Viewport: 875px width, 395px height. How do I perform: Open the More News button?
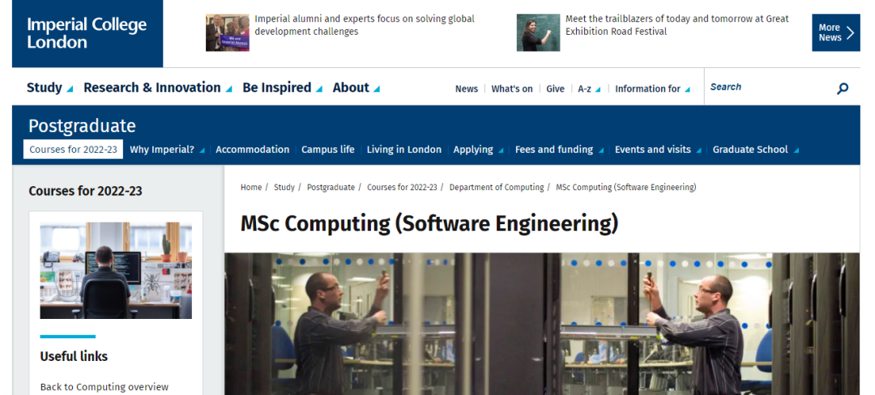[x=835, y=33]
